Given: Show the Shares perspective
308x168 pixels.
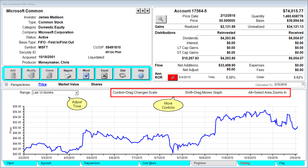Looking at the screenshot, I should [97, 84].
